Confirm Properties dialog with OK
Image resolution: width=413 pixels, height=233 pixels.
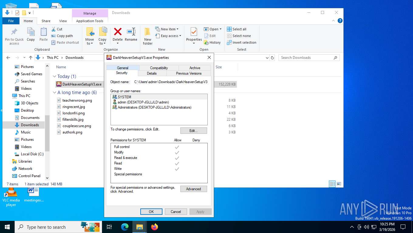[x=151, y=212]
